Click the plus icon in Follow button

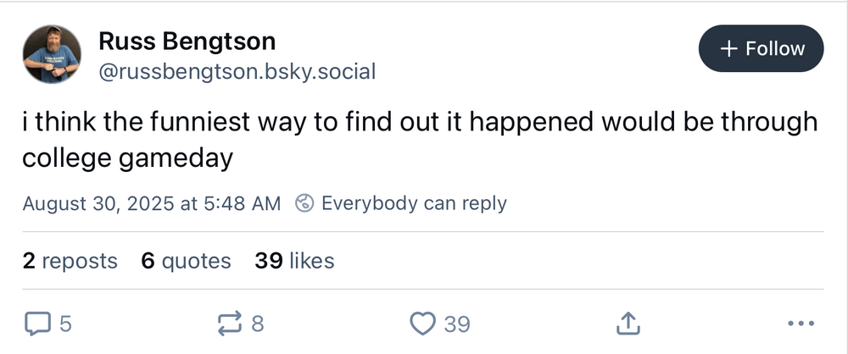click(x=728, y=49)
